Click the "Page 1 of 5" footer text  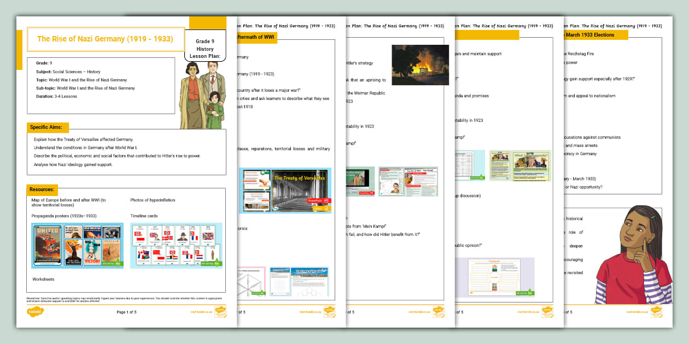coord(130,312)
